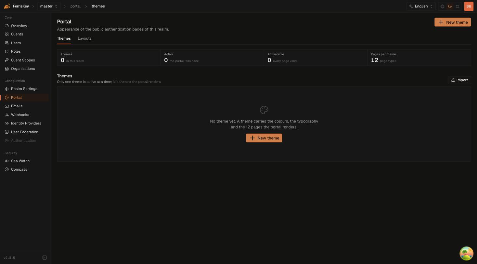The height and width of the screenshot is (264, 477).
Task: Click the Realm Settings gear icon
Action: click(x=6, y=89)
